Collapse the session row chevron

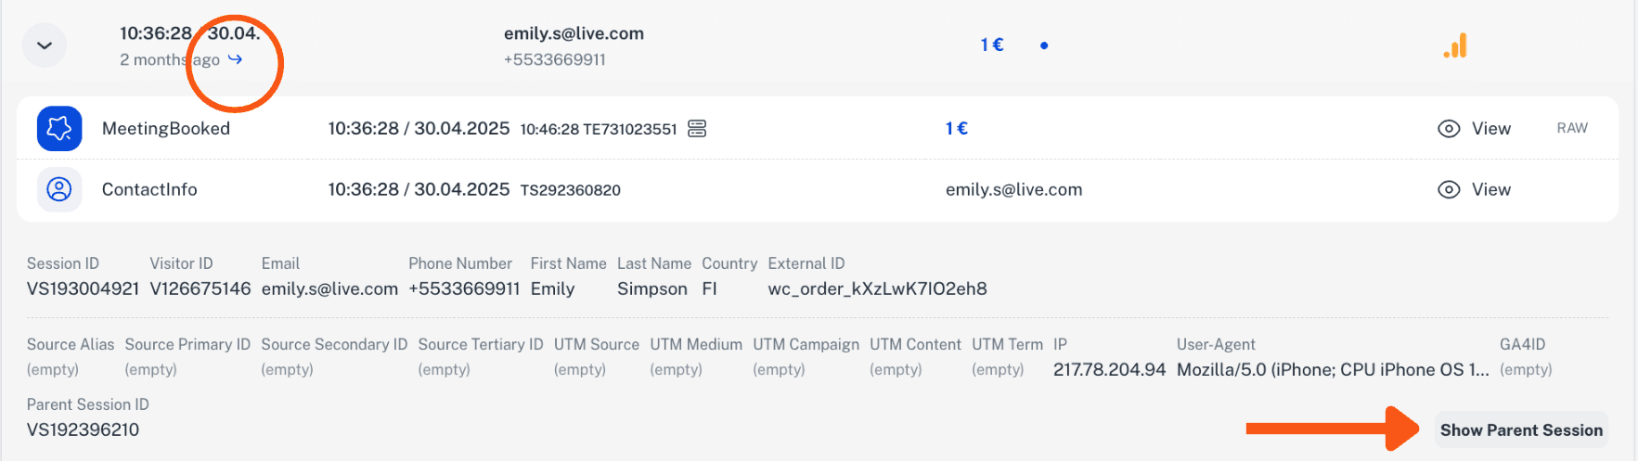click(x=45, y=45)
